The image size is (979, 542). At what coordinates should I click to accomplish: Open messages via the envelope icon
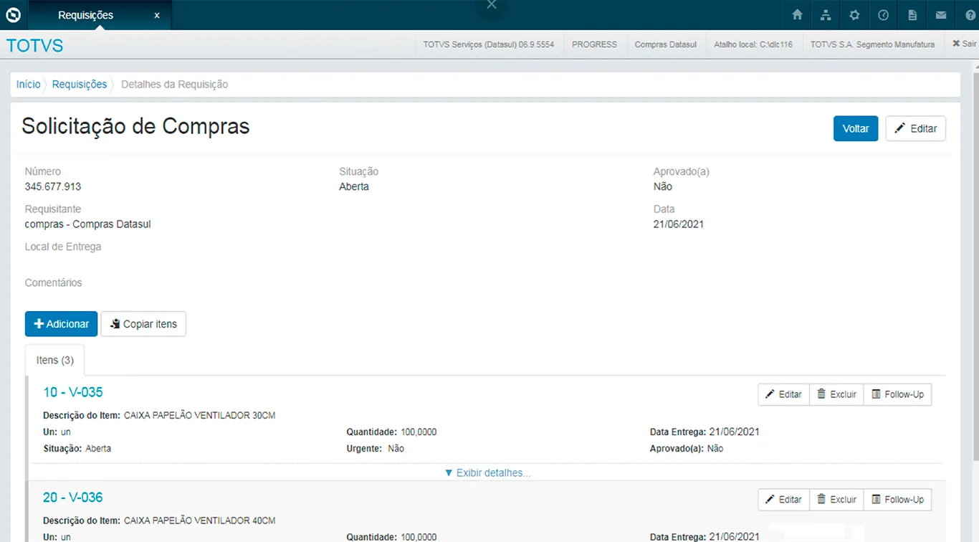(x=941, y=15)
